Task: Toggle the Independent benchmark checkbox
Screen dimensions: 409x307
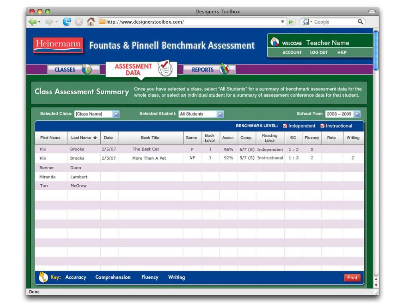Action: click(285, 126)
